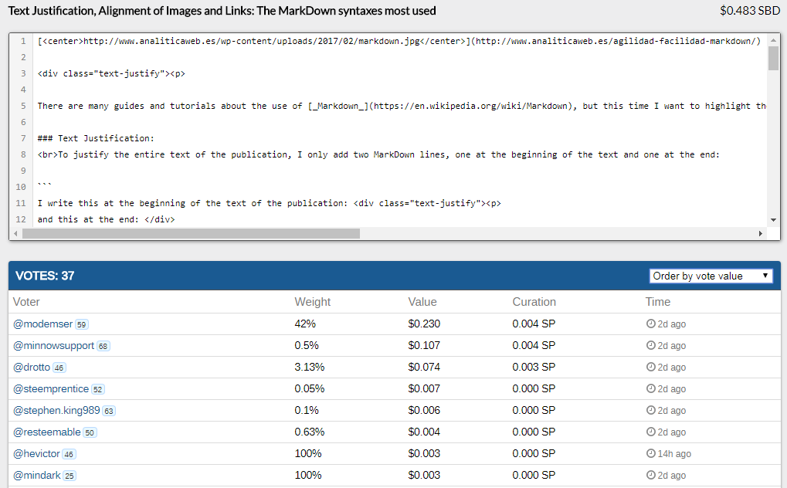Viewport: 787px width, 488px height.
Task: Click the '### Text Justification:' code line
Action: pos(96,138)
